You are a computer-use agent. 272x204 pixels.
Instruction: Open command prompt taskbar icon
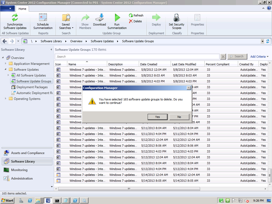click(57, 201)
